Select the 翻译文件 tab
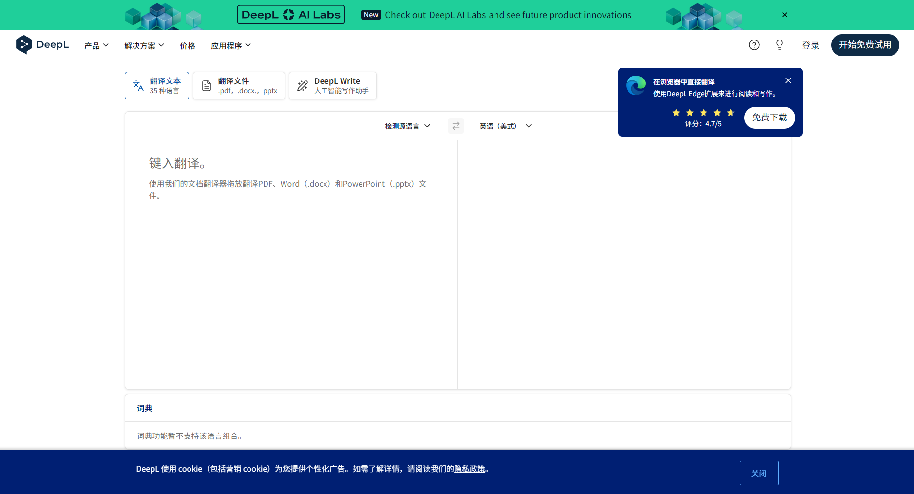Screen dimensions: 914x494 click(x=239, y=85)
